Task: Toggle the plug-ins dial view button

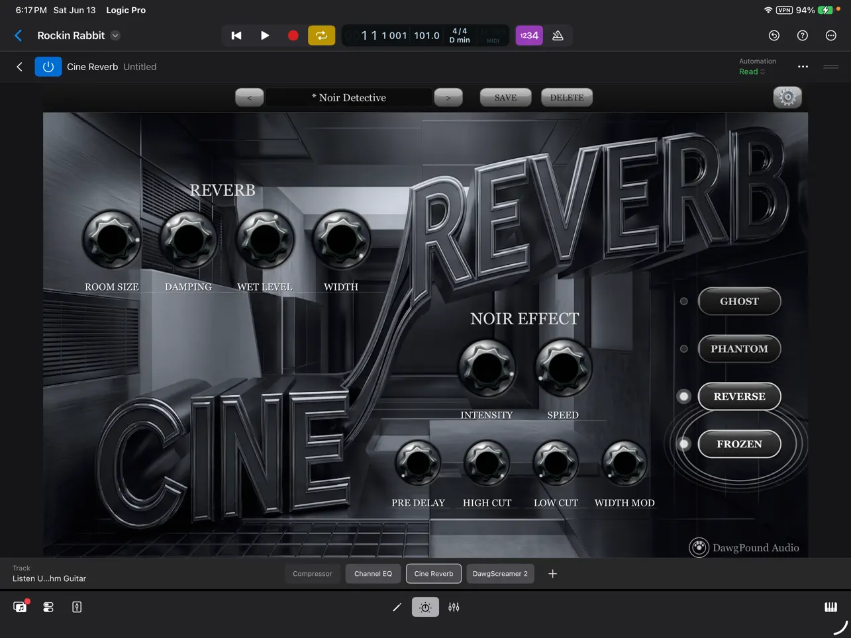Action: point(425,607)
